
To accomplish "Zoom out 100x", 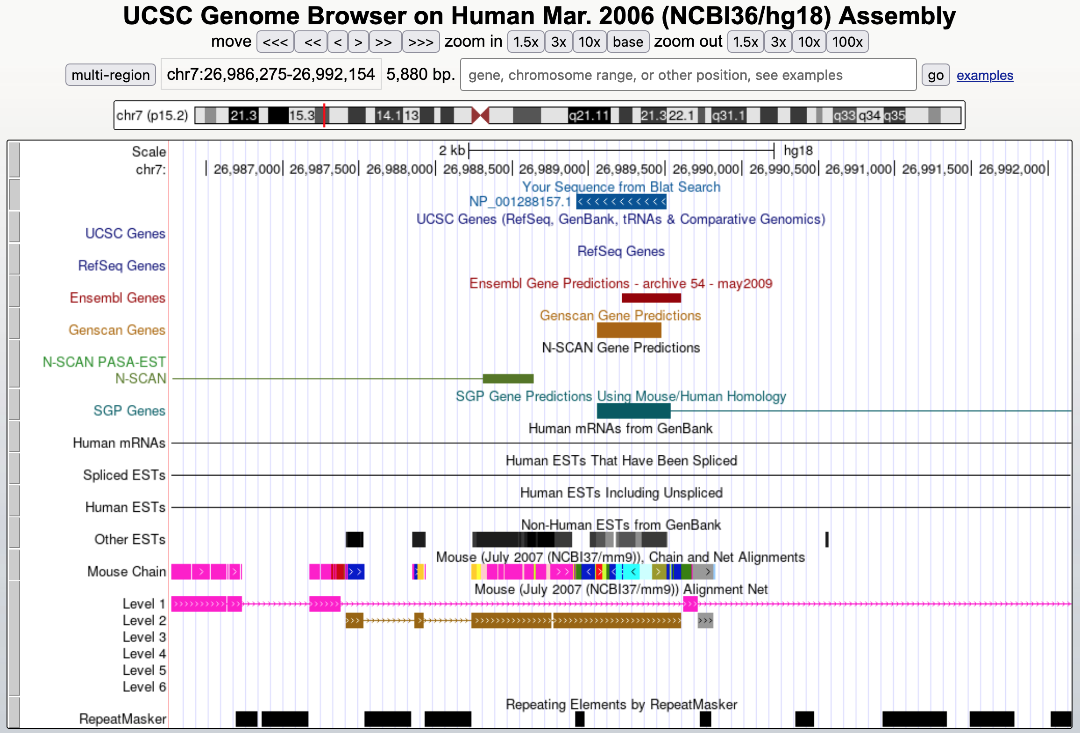I will [x=847, y=42].
